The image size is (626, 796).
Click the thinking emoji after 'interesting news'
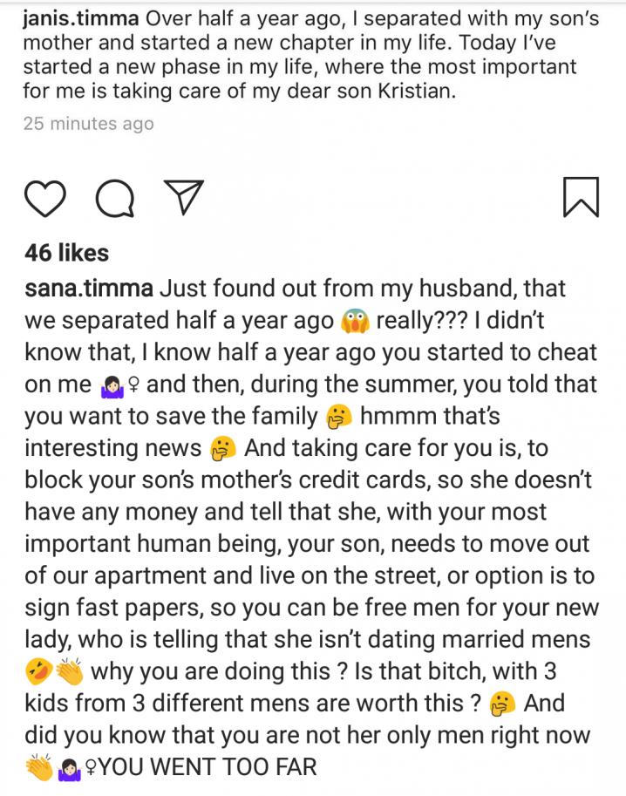(224, 448)
